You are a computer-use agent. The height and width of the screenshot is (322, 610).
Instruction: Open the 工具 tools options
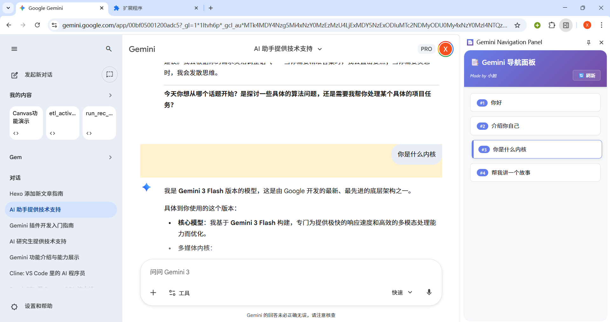pos(179,293)
